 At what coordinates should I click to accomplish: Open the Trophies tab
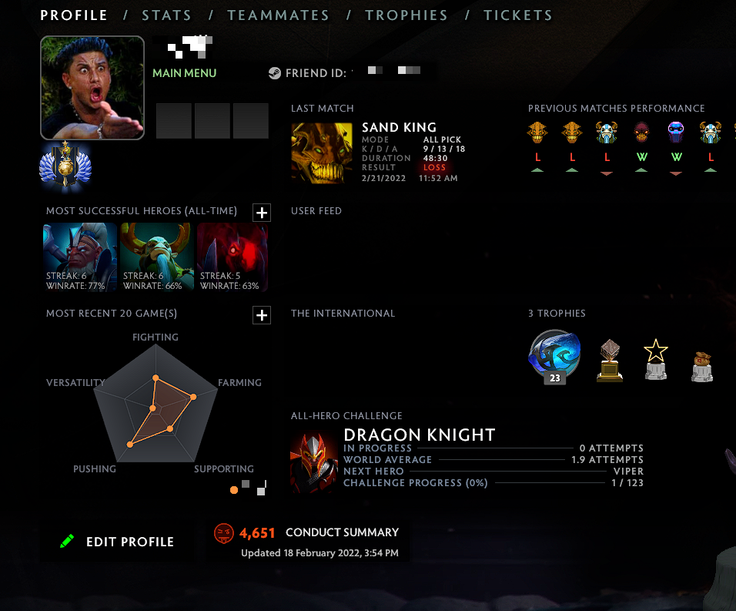[406, 15]
